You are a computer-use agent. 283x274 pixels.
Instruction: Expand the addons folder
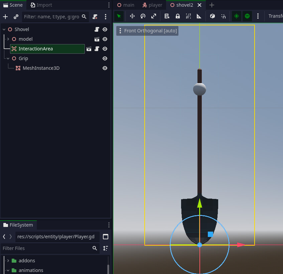pos(8,261)
